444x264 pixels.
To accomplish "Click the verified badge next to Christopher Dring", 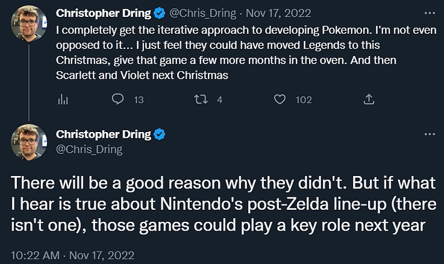I will [x=159, y=13].
